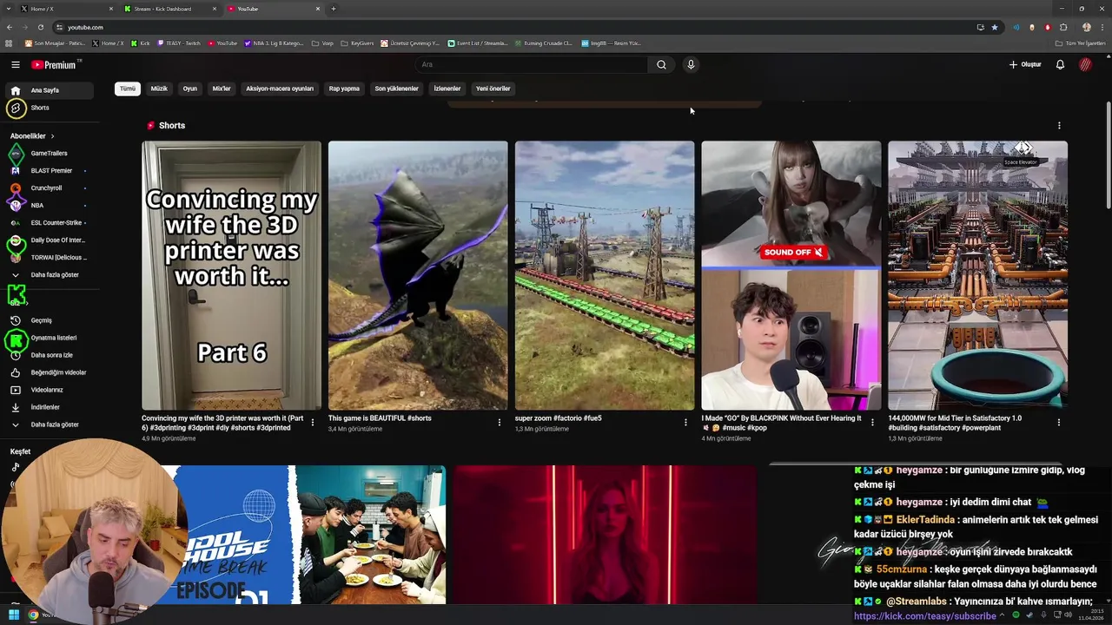1112x625 pixels.
Task: Open the red neon woman video thumbnail
Action: pos(606,535)
